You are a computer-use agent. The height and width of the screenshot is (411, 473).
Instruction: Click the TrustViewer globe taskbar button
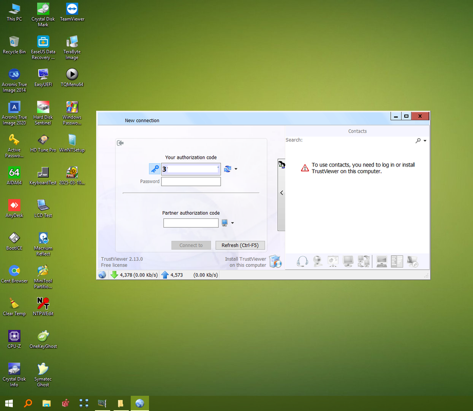[140, 403]
